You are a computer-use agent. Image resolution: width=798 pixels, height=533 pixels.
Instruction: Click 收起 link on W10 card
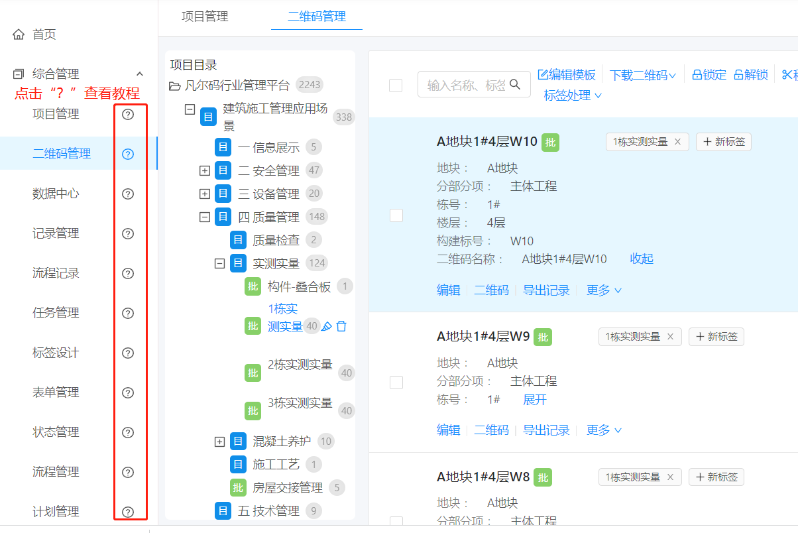pos(642,259)
